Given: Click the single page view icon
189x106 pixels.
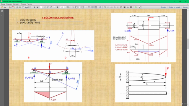Looking at the screenshot, I should (83, 7).
